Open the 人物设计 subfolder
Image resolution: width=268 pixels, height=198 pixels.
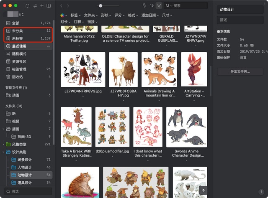point(31,168)
